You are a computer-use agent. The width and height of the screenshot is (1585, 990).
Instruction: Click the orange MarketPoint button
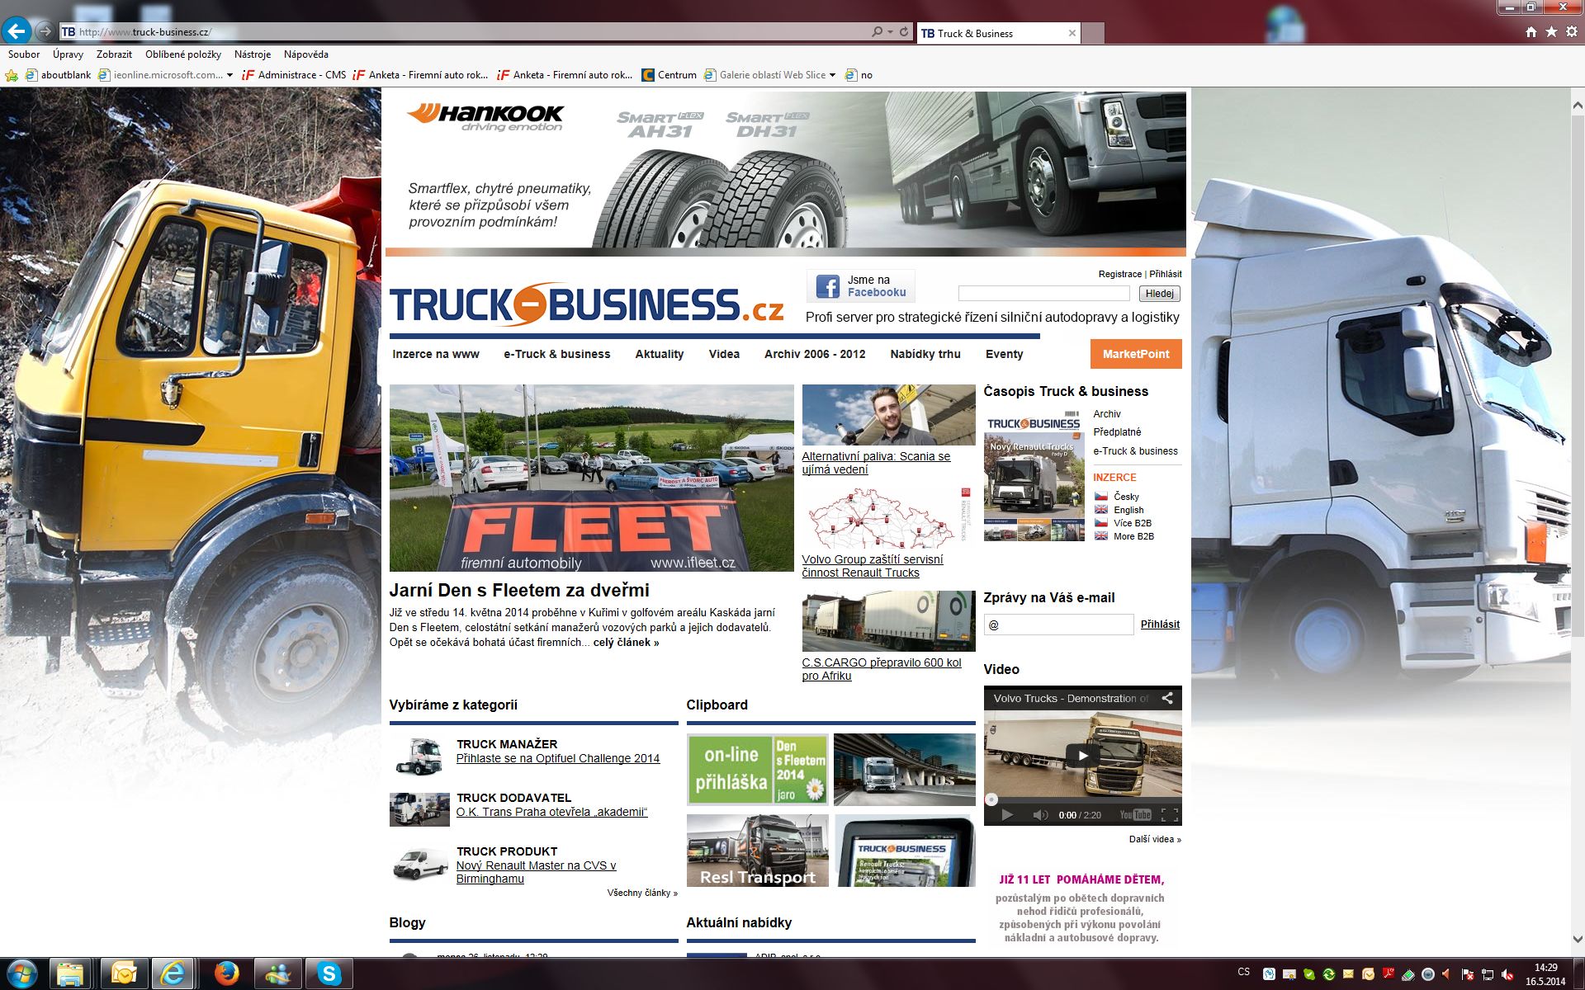pos(1136,354)
